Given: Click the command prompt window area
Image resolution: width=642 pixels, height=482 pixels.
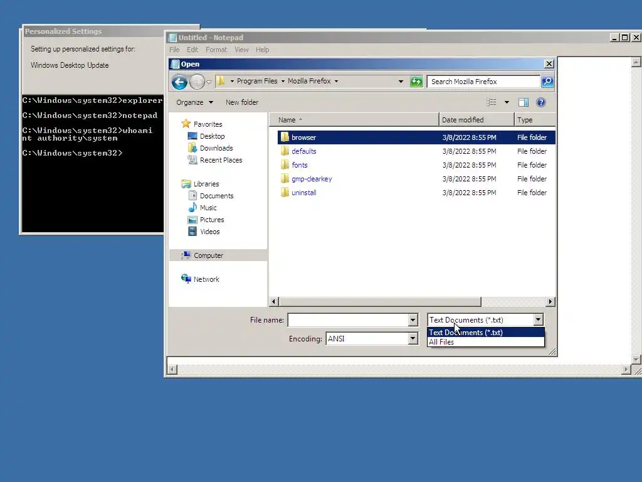Looking at the screenshot, I should pos(93,163).
